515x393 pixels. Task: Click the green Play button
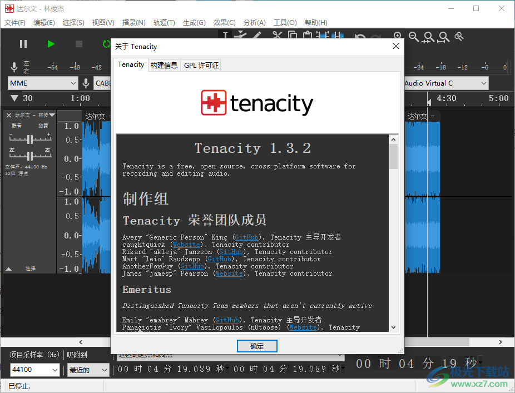pyautogui.click(x=51, y=44)
